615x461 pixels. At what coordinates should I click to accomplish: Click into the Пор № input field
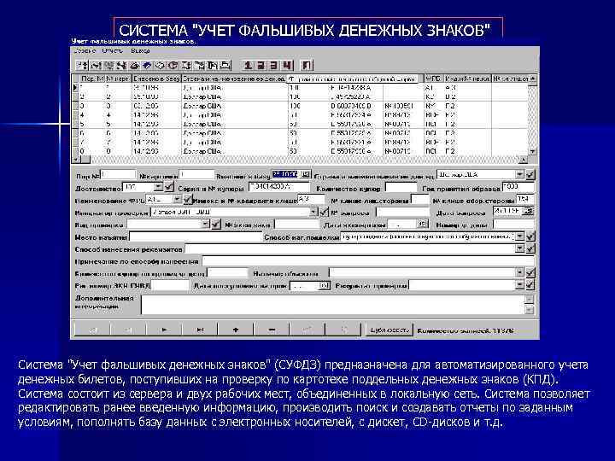[119, 175]
